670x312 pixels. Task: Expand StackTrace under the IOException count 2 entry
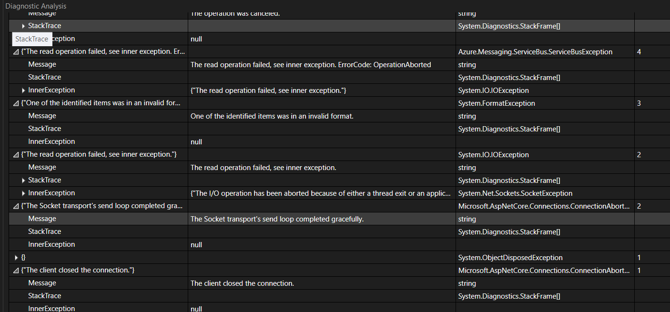tap(23, 181)
